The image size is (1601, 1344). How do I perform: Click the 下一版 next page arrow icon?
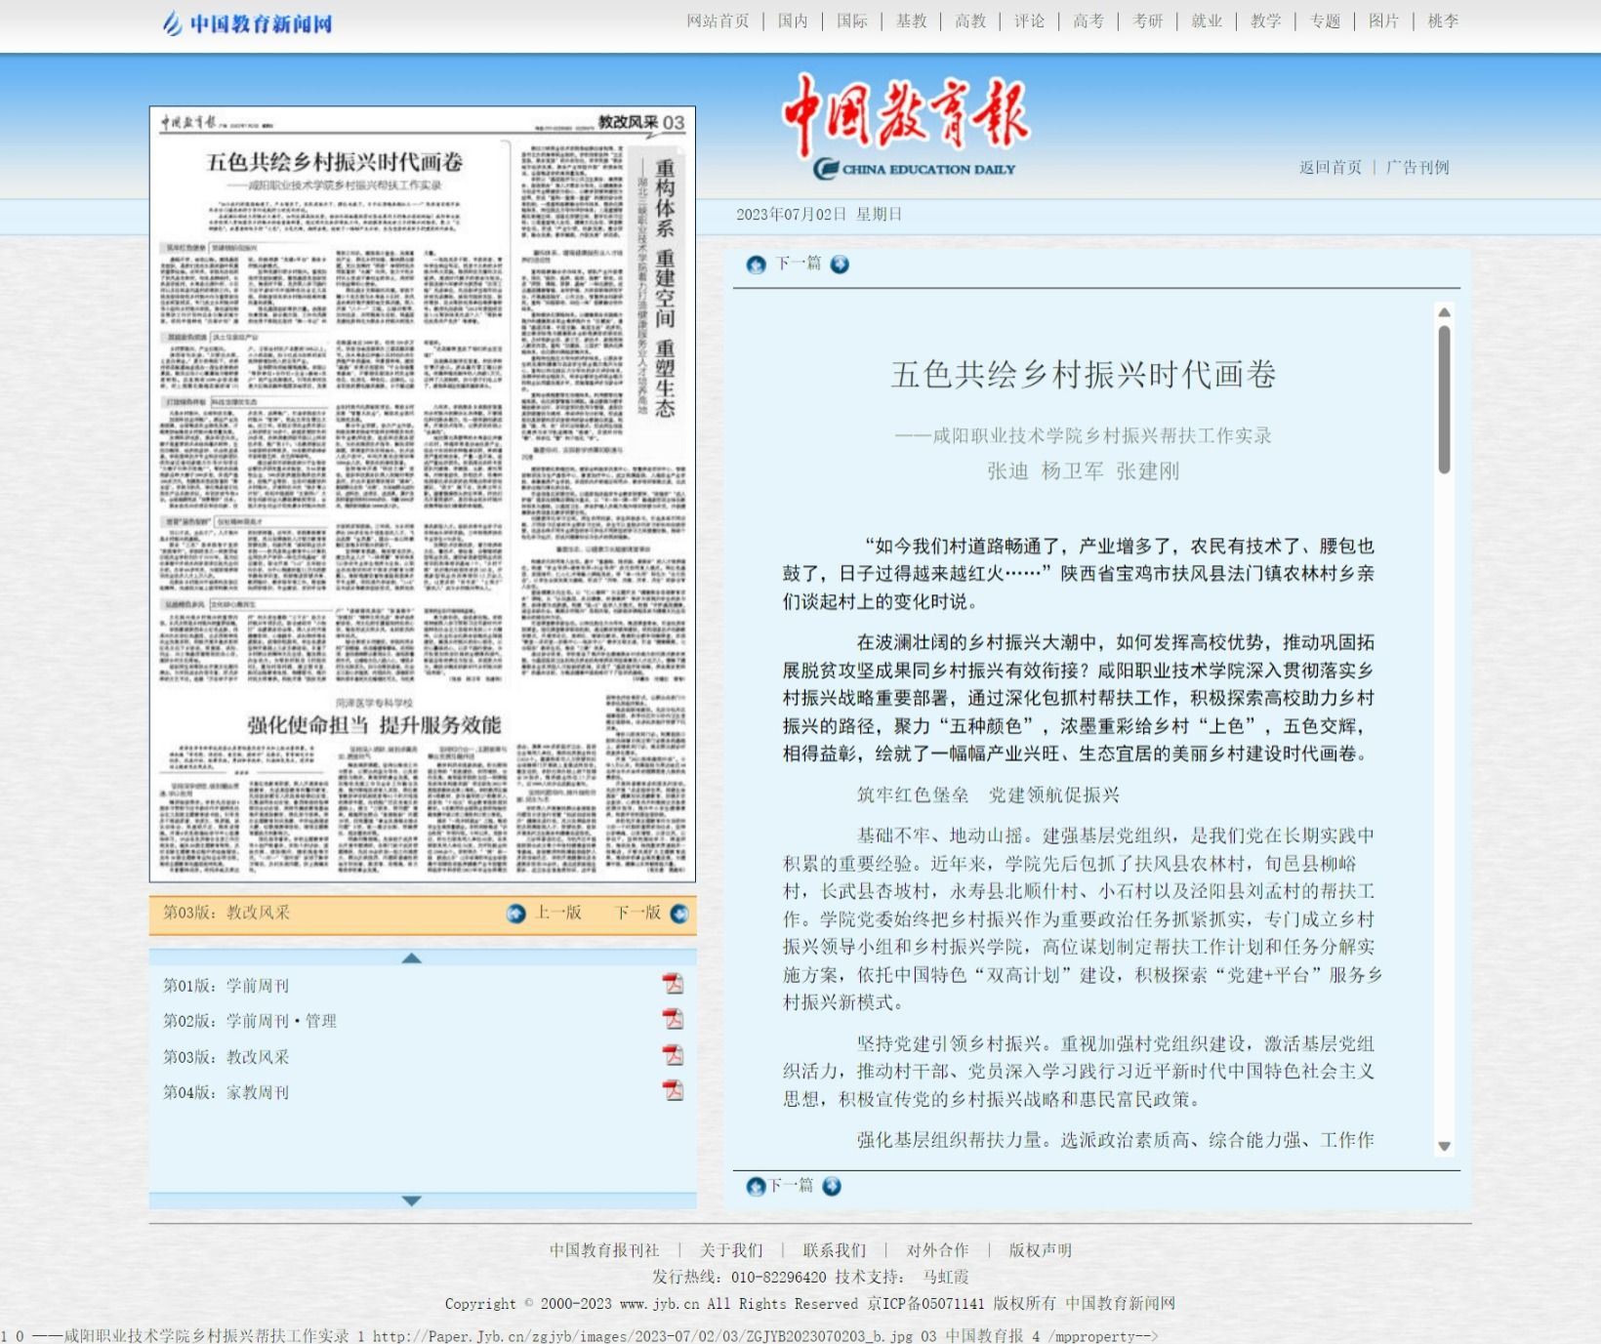coord(679,914)
